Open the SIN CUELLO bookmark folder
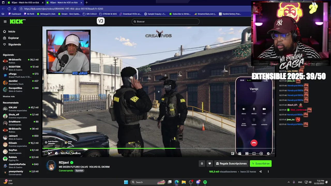Image resolution: width=331 pixels, height=186 pixels. coord(90,14)
